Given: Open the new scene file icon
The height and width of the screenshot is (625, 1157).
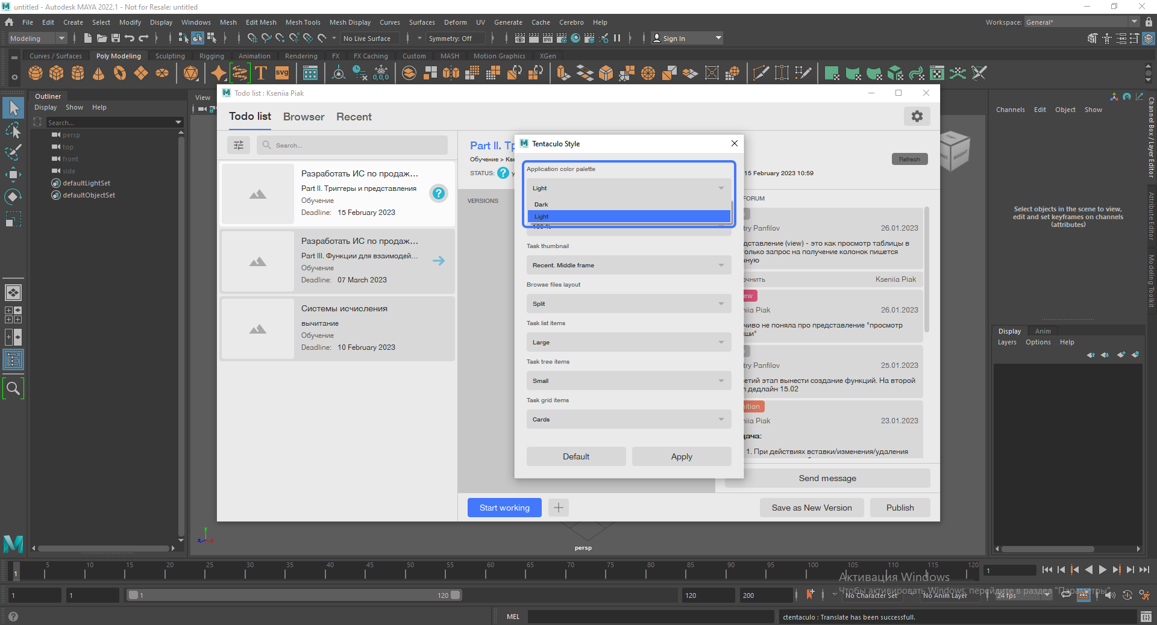Looking at the screenshot, I should click(x=88, y=38).
